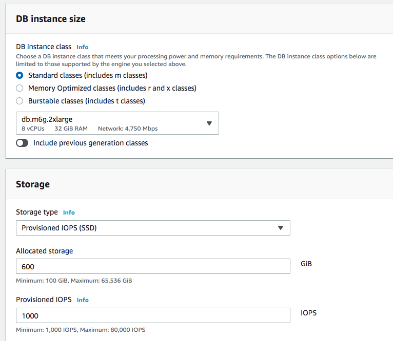Open Info link beside Provisioned IOPS
393x341 pixels.
83,300
